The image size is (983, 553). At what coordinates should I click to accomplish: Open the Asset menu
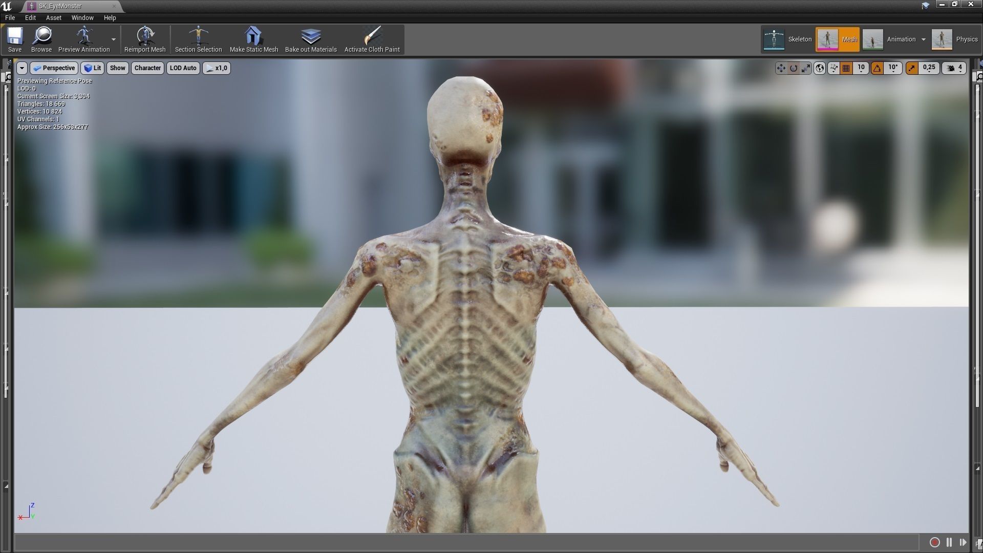click(x=53, y=17)
